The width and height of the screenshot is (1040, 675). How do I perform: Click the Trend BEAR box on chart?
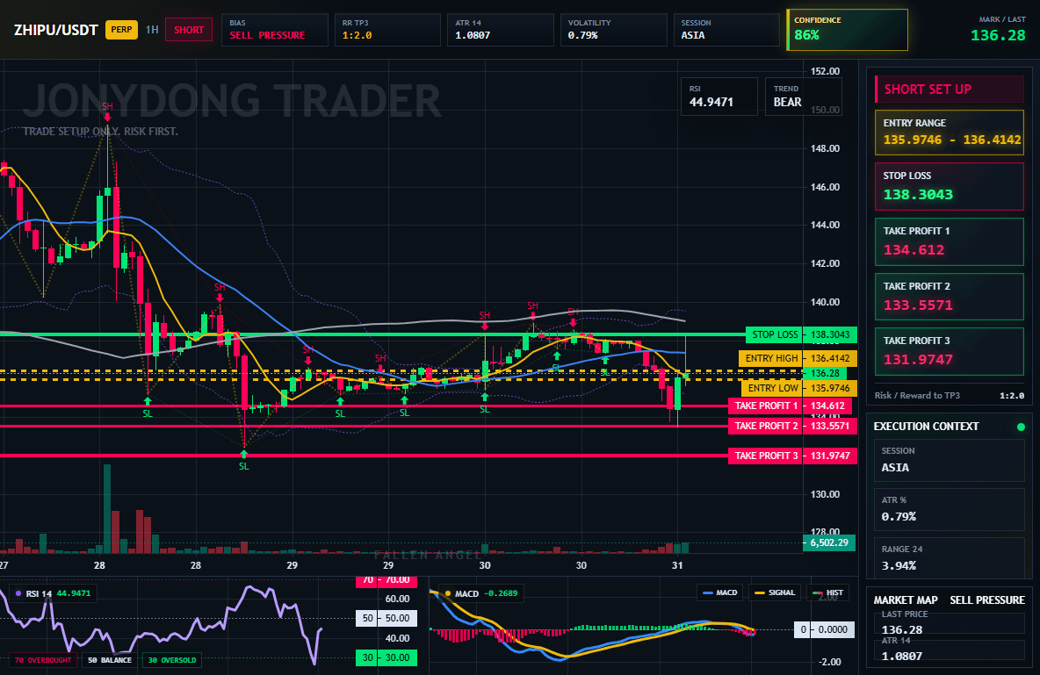(x=803, y=97)
